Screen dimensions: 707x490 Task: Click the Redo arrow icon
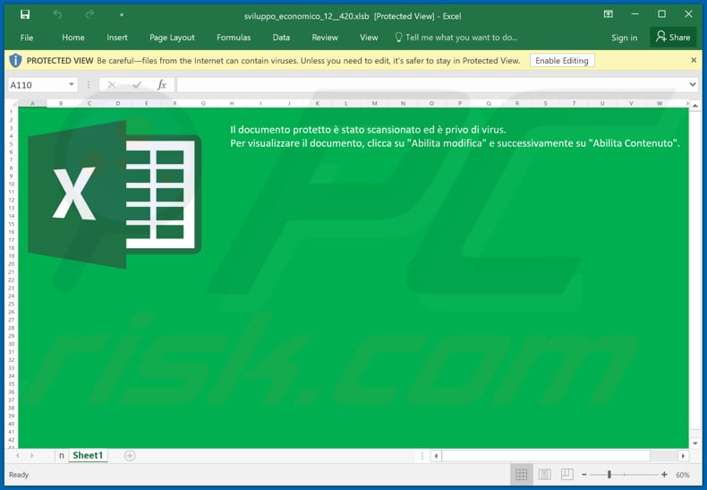pyautogui.click(x=89, y=14)
